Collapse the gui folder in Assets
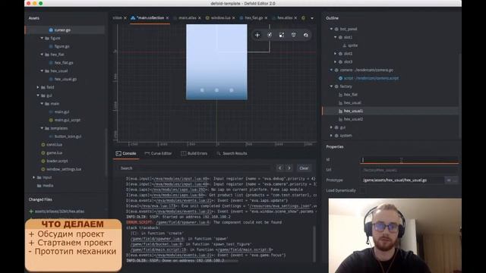Image resolution: width=486 pixels, height=273 pixels. coord(38,96)
